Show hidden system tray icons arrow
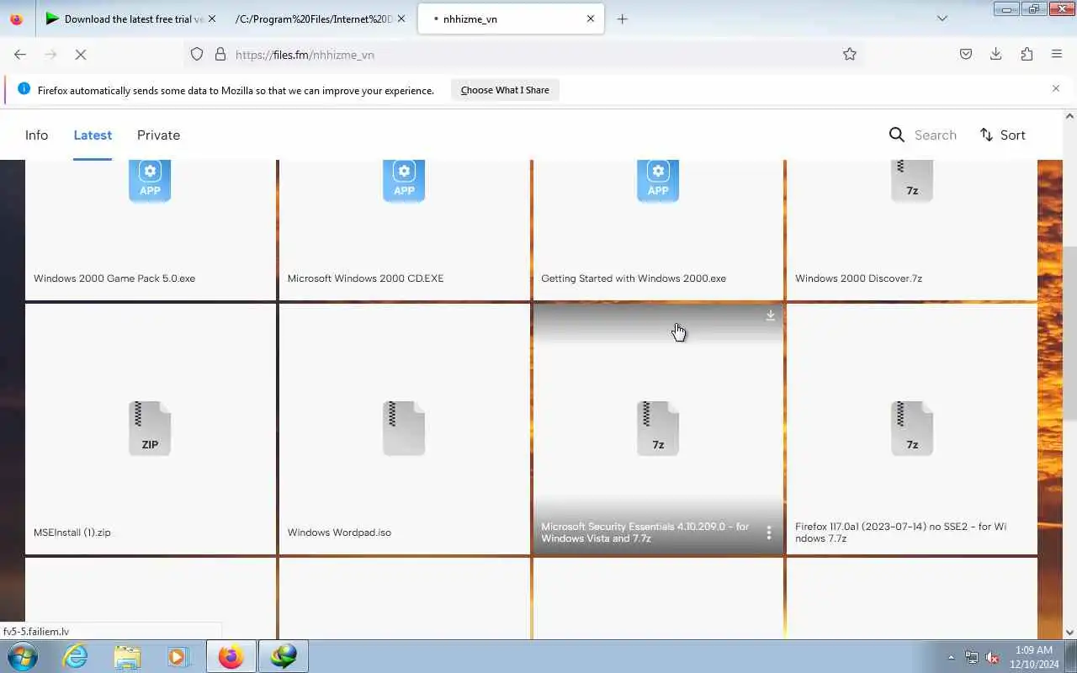 pyautogui.click(x=952, y=658)
